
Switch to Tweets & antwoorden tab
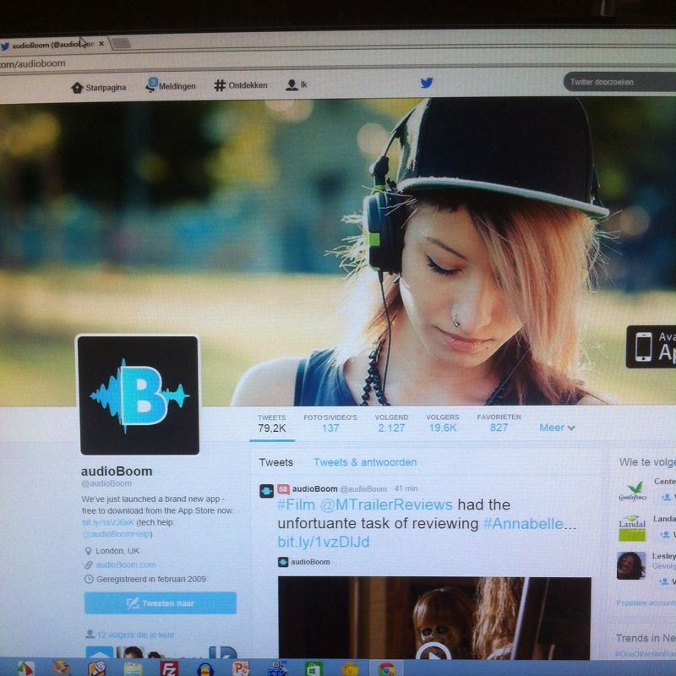point(364,462)
